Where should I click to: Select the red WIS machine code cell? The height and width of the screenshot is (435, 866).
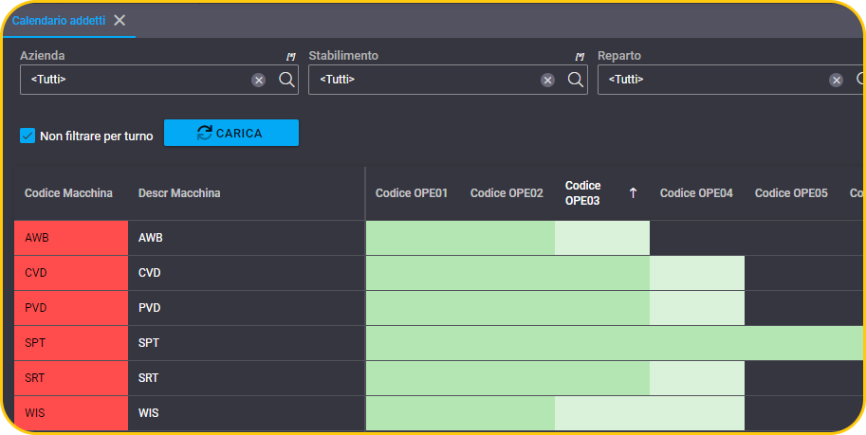pos(71,413)
